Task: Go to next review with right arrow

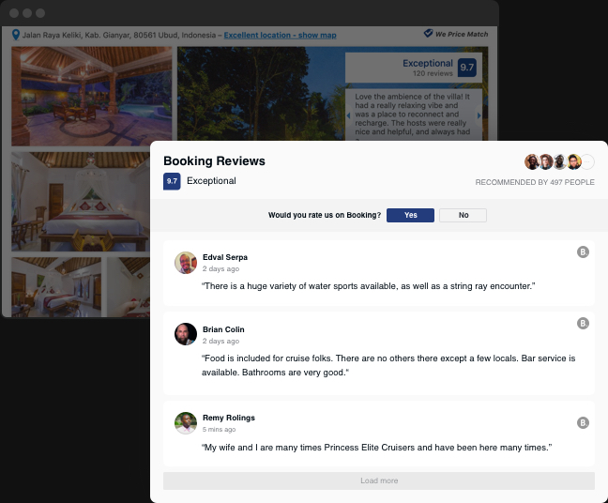Action: (x=479, y=115)
